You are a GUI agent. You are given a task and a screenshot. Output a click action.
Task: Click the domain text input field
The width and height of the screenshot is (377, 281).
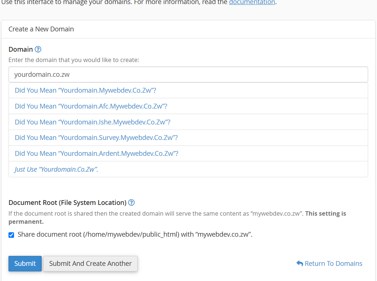point(188,74)
